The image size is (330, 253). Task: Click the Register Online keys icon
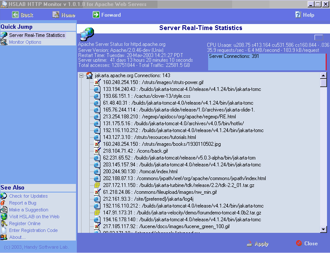pyautogui.click(x=4, y=223)
